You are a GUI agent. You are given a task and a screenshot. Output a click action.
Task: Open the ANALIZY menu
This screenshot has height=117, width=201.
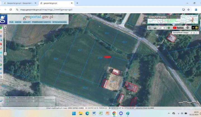click(x=27, y=22)
